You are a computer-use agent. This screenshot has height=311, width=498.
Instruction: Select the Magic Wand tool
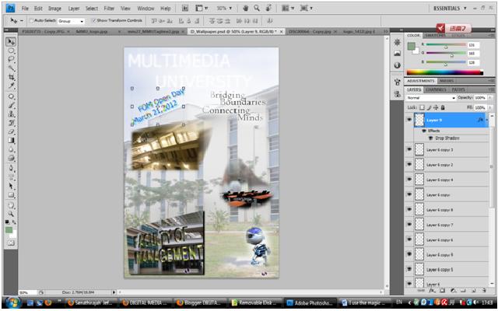(11, 68)
